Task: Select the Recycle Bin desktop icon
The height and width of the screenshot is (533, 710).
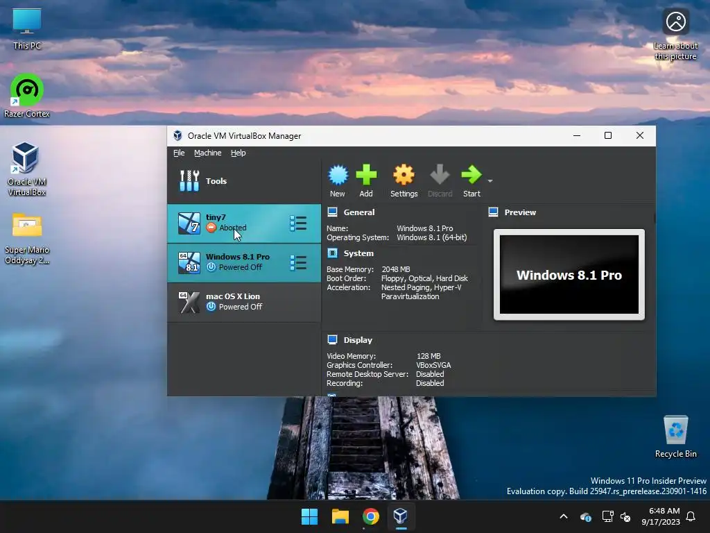Action: click(x=675, y=436)
